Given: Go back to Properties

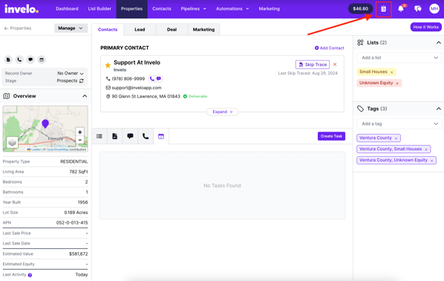Looking at the screenshot, I should (x=18, y=28).
